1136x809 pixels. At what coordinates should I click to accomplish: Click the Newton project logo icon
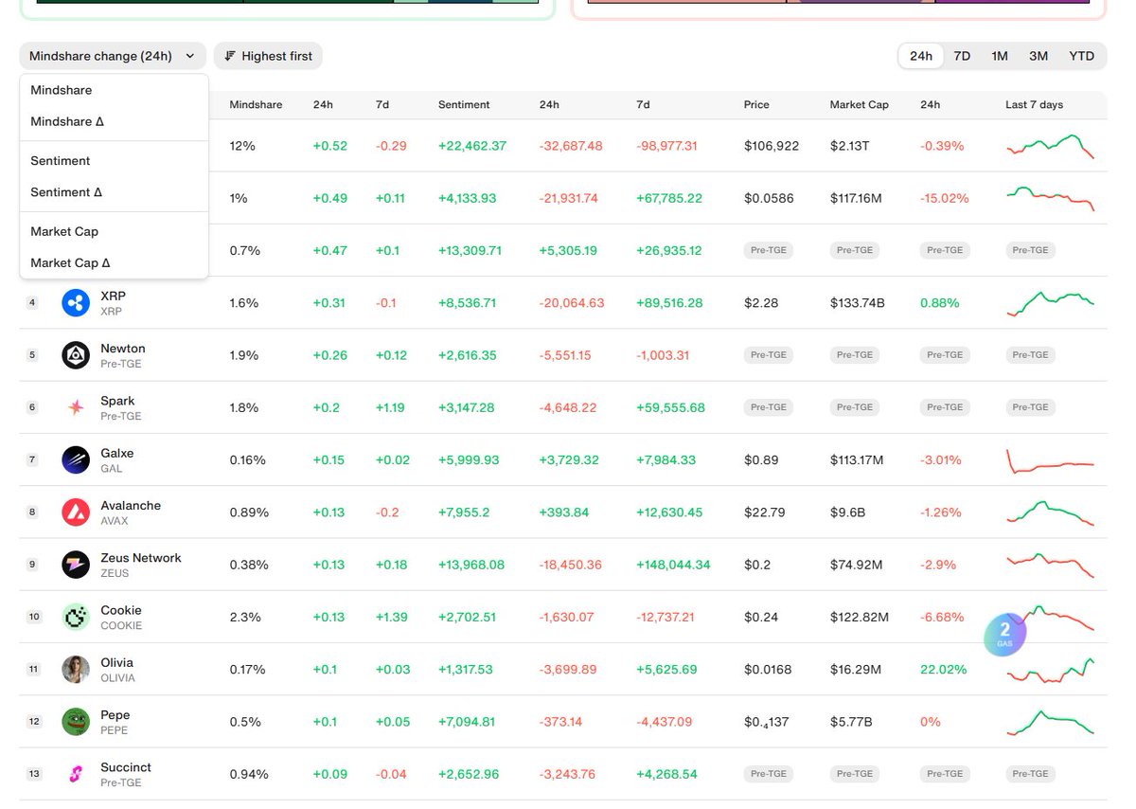pyautogui.click(x=76, y=355)
